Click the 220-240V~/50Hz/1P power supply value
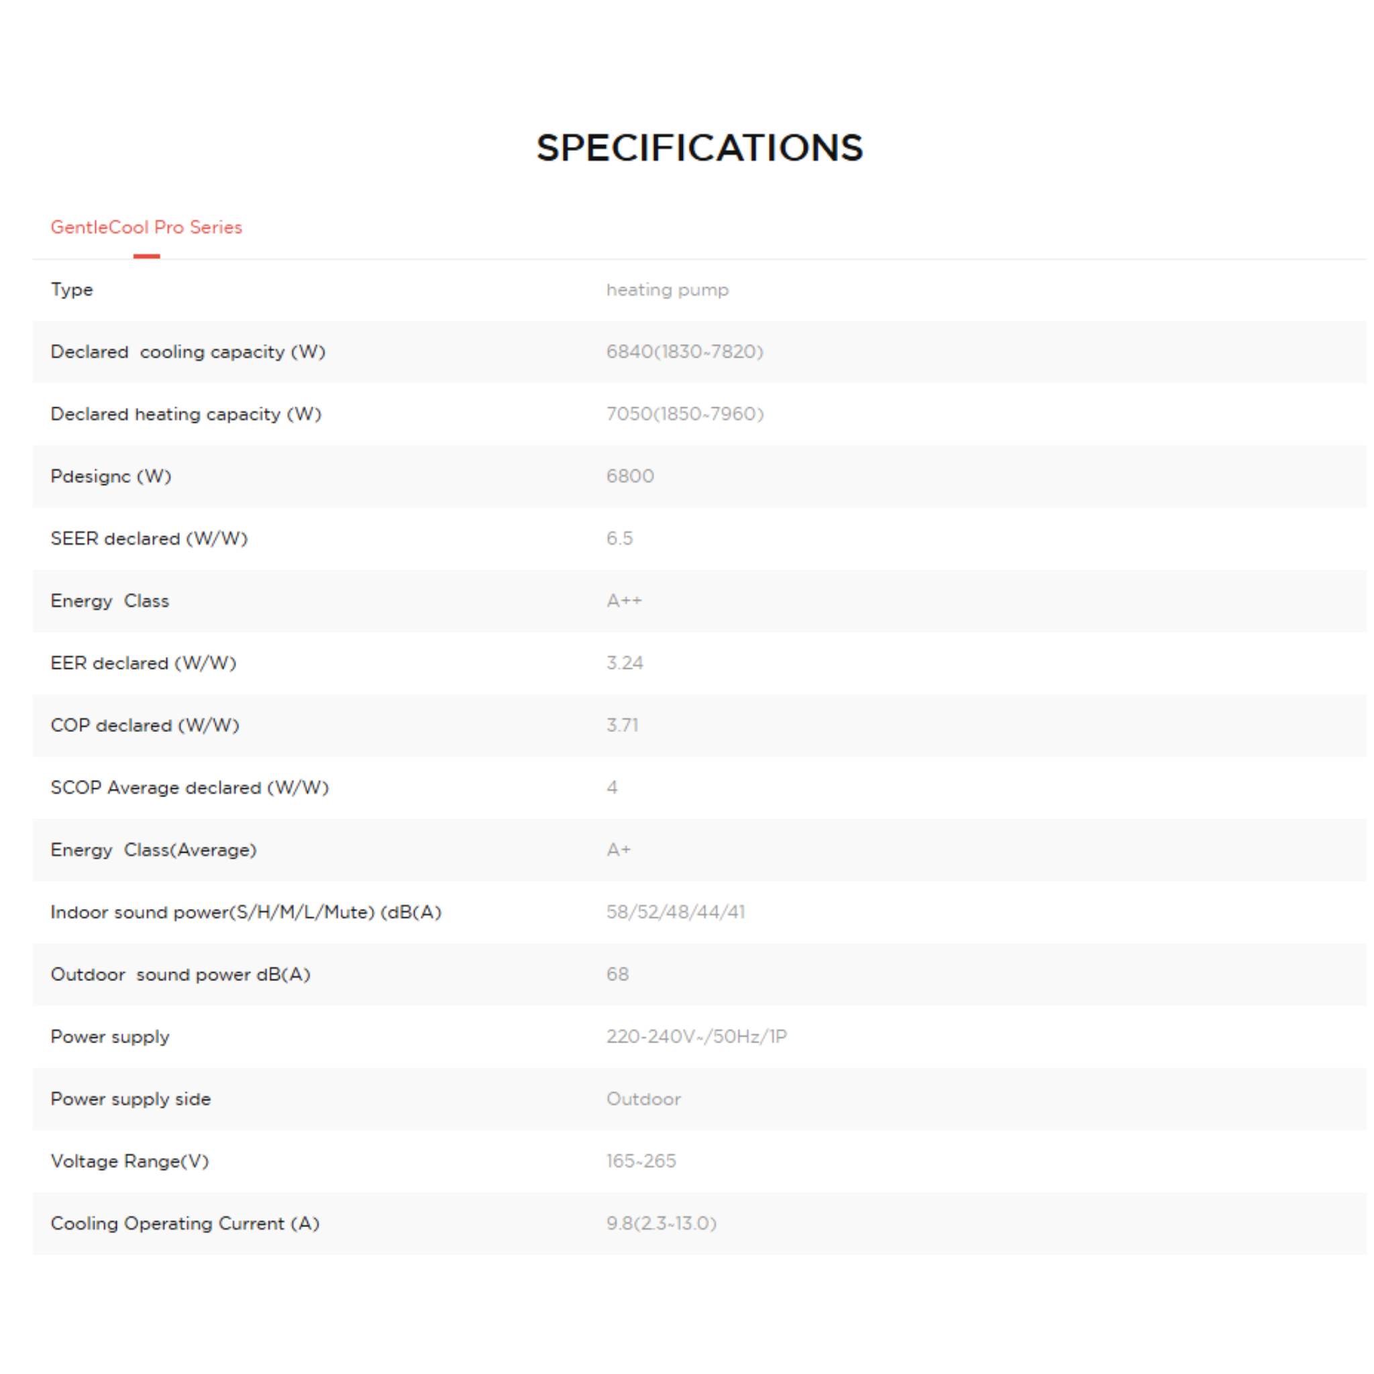Image resolution: width=1374 pixels, height=1374 pixels. point(696,1036)
